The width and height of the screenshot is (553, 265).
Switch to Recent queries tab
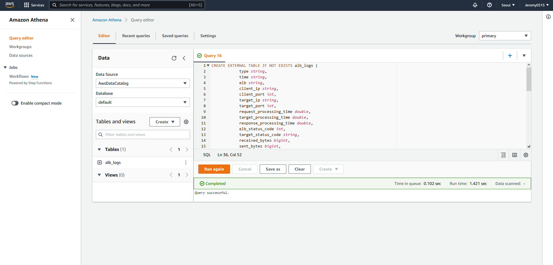point(136,36)
